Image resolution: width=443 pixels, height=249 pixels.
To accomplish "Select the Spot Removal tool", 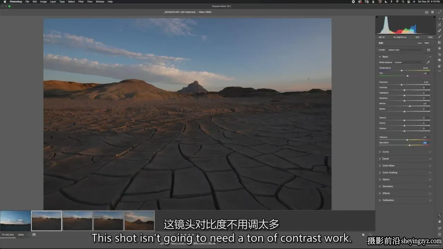I will point(440,30).
